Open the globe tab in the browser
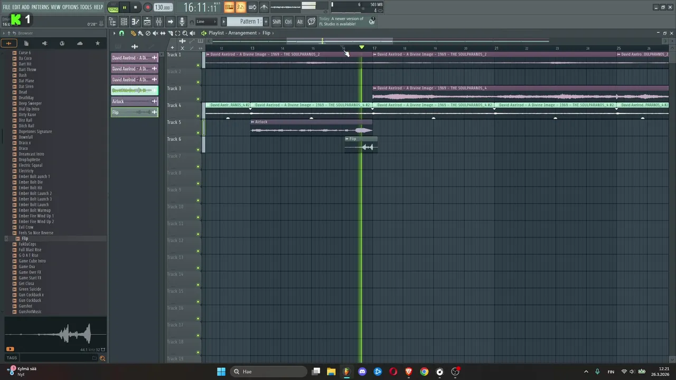 [x=62, y=43]
